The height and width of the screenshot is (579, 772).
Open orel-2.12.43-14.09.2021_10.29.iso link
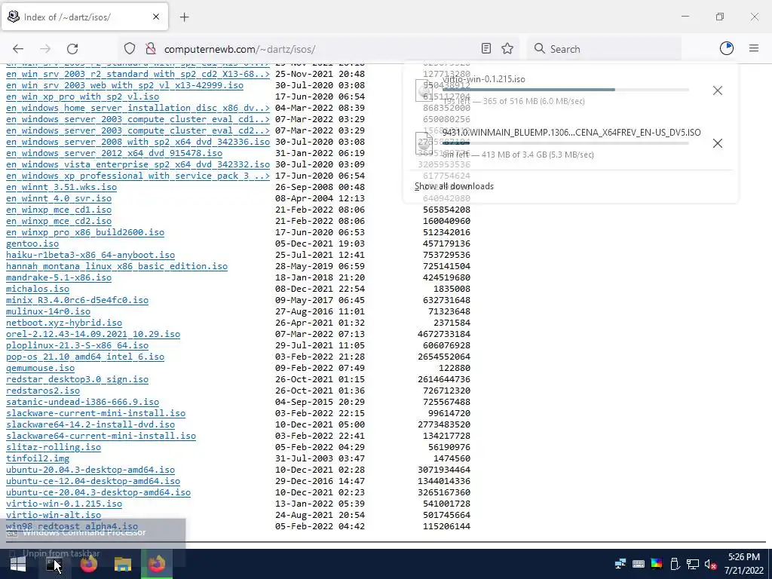(93, 334)
